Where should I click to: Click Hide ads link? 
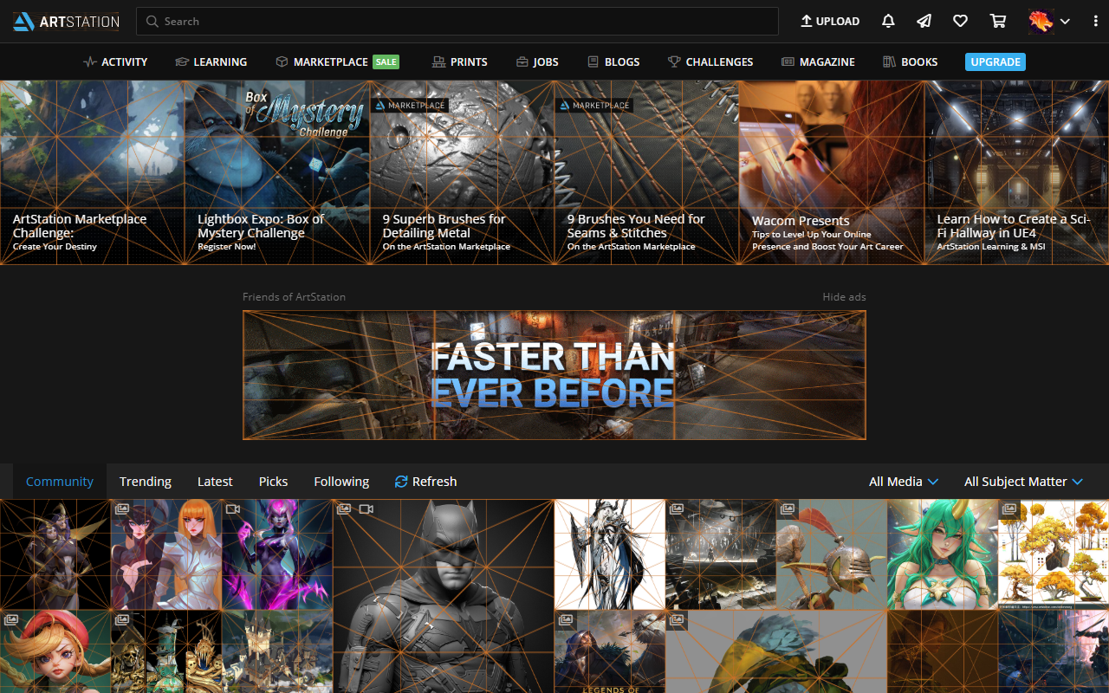(x=844, y=296)
